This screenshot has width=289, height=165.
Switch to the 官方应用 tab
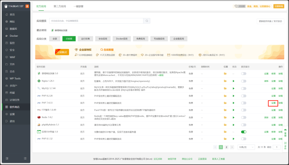coord(41,6)
